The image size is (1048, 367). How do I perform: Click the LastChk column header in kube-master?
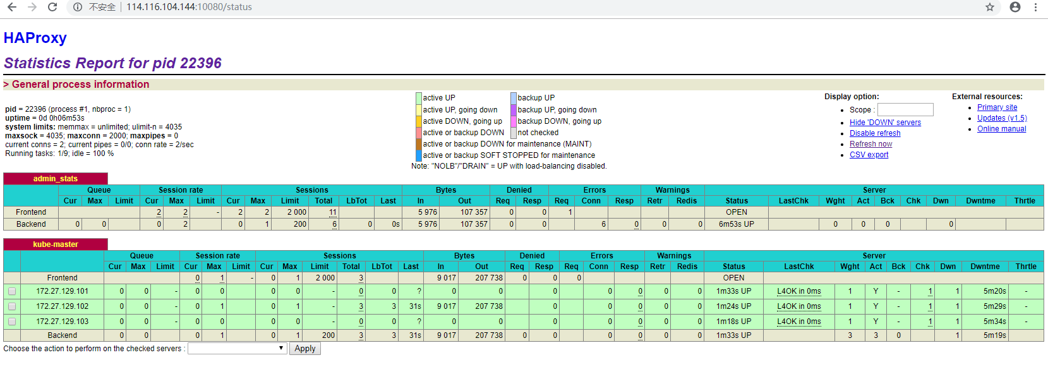coord(798,267)
